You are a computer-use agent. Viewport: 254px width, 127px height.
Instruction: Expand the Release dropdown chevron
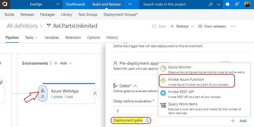pyautogui.click(x=192, y=26)
